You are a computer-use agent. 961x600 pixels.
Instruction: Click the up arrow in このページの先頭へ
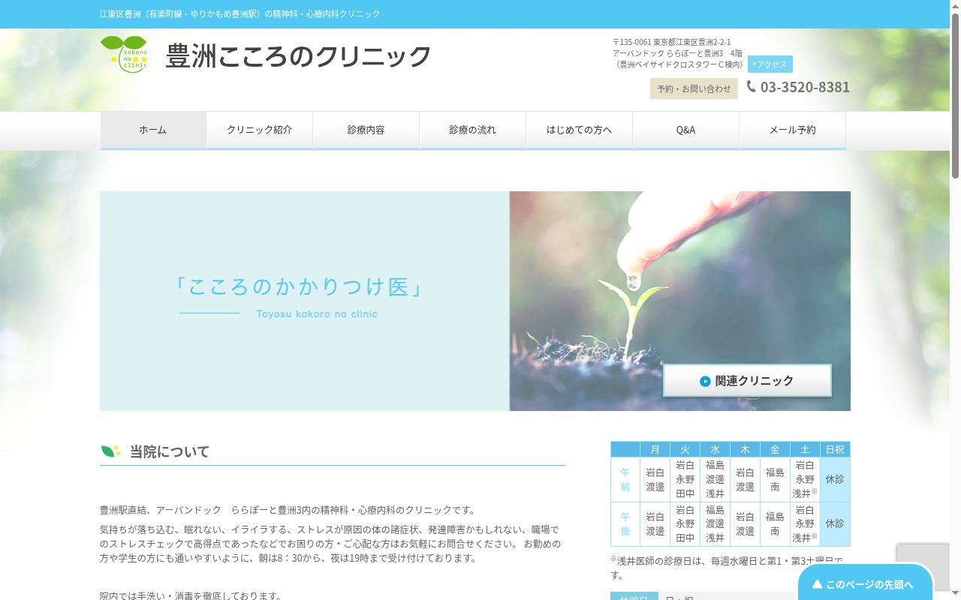(818, 584)
